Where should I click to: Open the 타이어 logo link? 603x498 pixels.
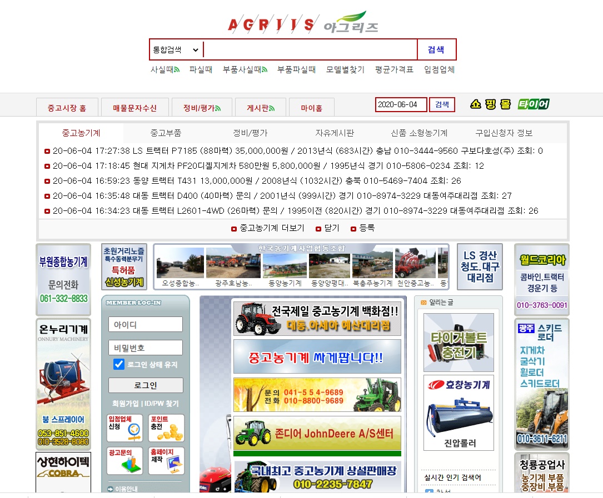pyautogui.click(x=534, y=104)
